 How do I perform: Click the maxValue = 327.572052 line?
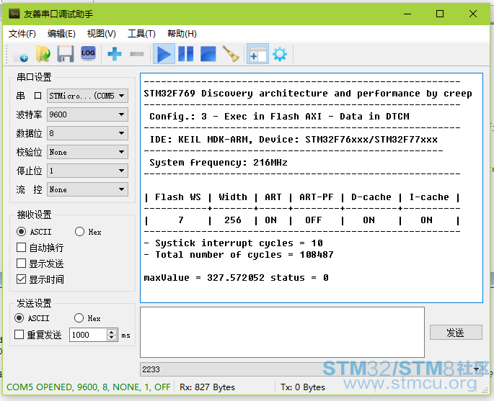click(236, 277)
